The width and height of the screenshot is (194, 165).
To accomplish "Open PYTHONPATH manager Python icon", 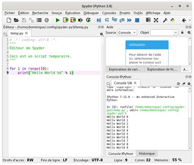I will (x=173, y=20).
